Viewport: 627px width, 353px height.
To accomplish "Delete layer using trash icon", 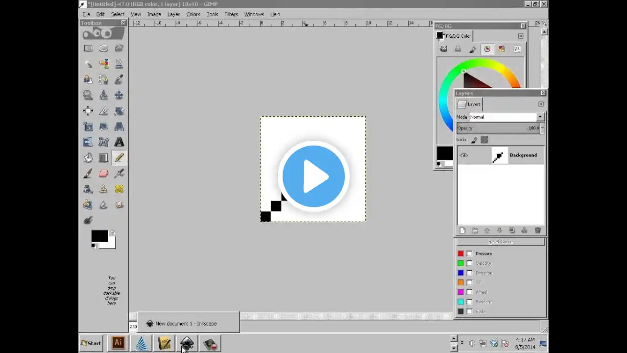I will [x=537, y=230].
